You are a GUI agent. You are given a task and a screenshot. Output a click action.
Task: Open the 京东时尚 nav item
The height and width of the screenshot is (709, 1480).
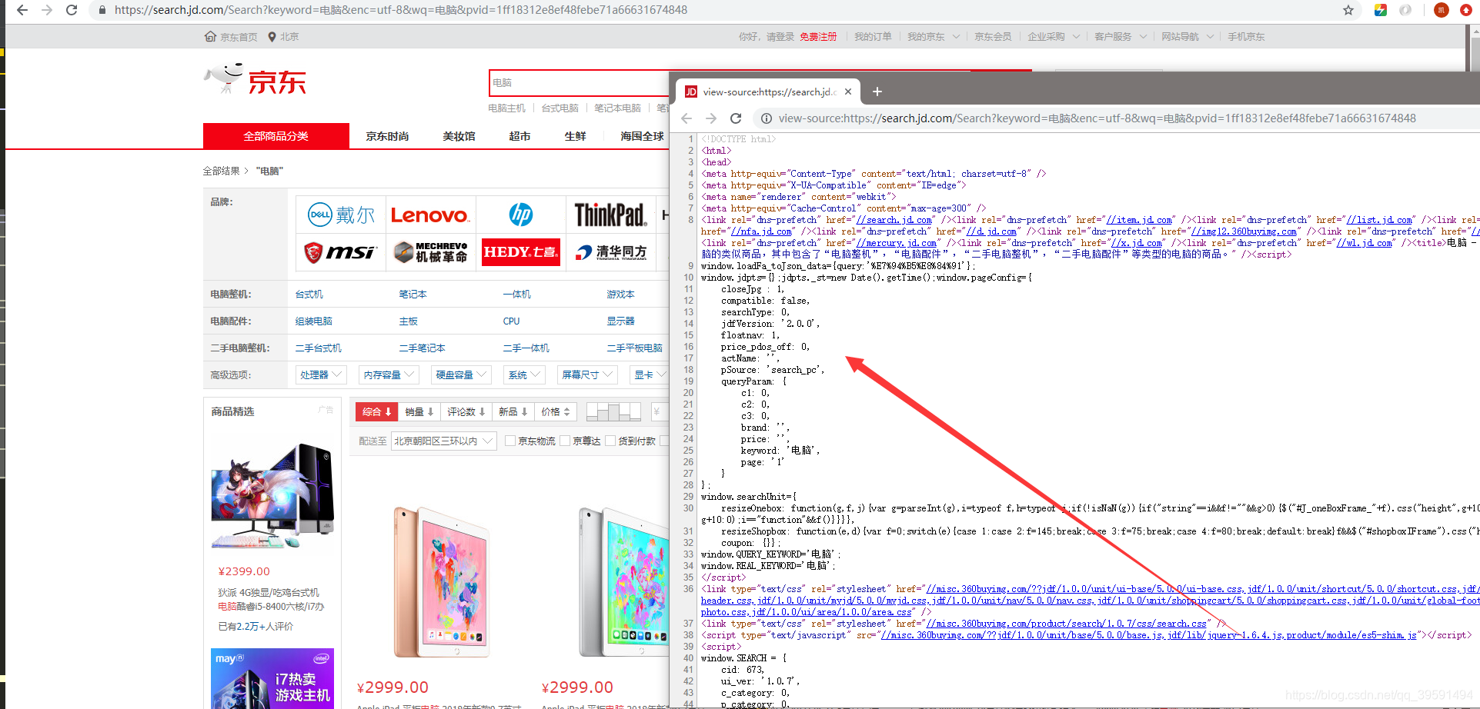(x=387, y=136)
